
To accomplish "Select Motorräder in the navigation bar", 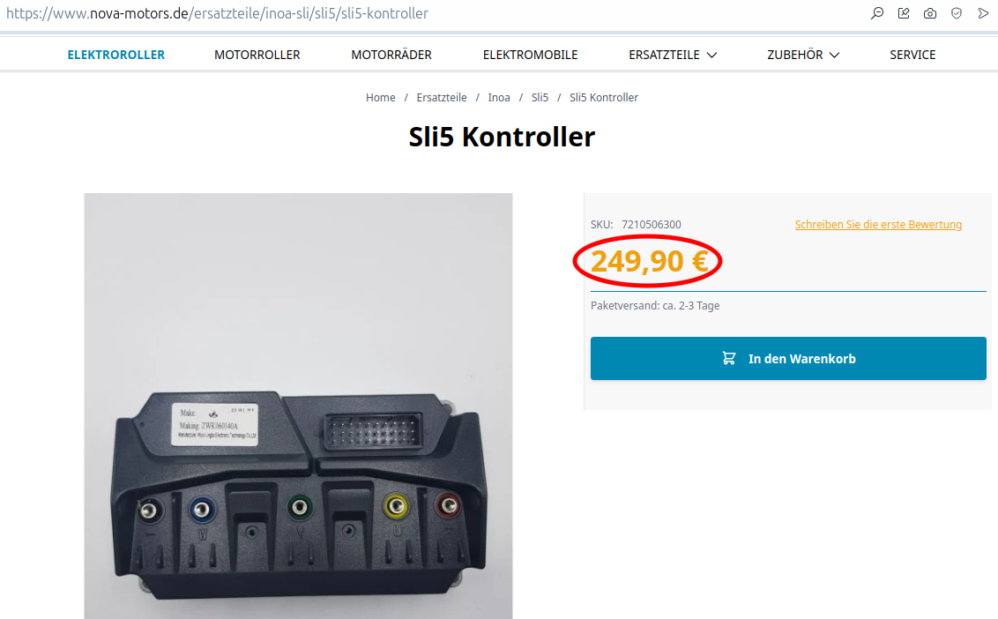I will tap(391, 55).
